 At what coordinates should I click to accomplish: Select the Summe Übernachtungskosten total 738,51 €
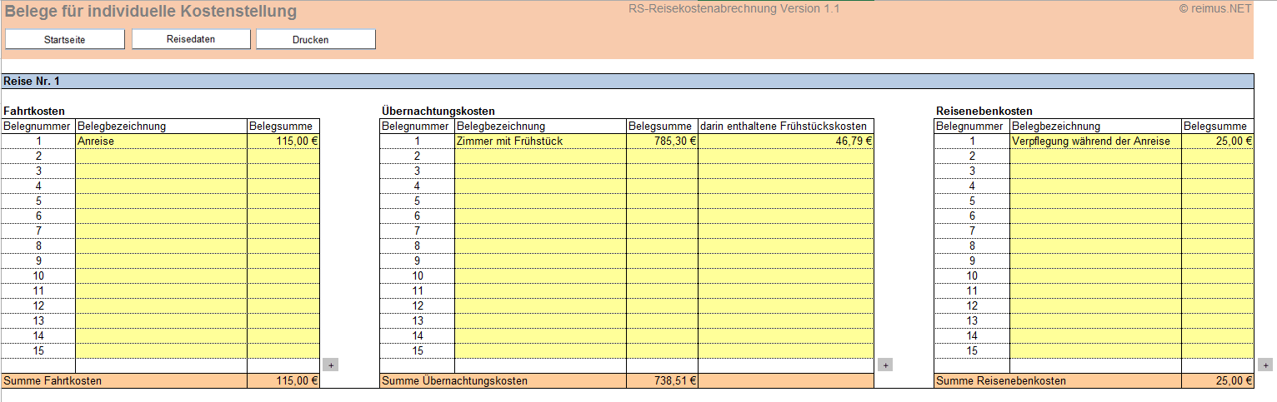662,381
